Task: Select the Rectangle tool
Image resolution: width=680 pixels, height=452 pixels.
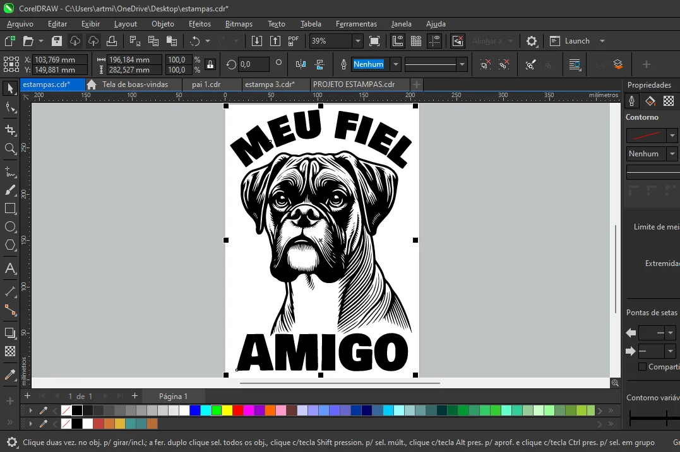Action: (x=10, y=209)
